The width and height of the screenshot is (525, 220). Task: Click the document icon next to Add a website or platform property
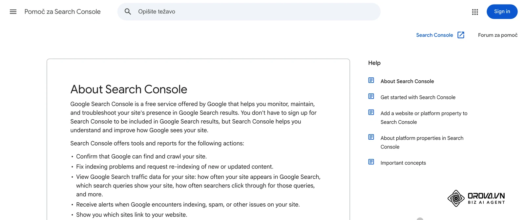coord(371,112)
